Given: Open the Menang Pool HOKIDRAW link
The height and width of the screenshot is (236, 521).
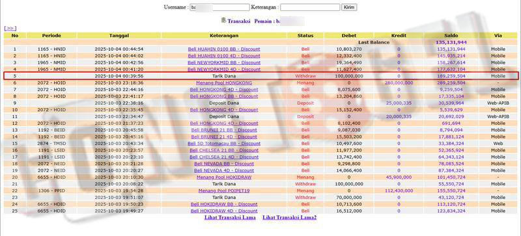Looking at the screenshot, I should [224, 177].
